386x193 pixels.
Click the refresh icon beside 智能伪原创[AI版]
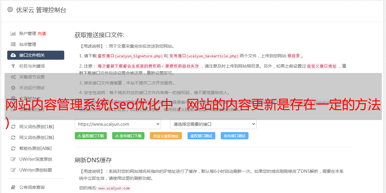coord(13,148)
